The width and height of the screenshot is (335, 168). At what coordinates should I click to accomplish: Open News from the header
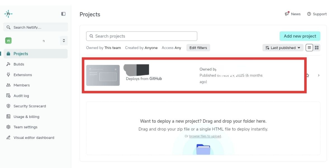(293, 14)
